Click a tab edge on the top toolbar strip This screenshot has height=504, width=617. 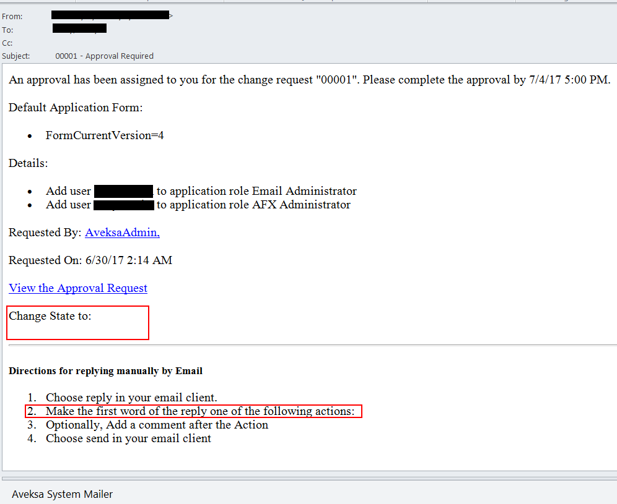point(223,2)
